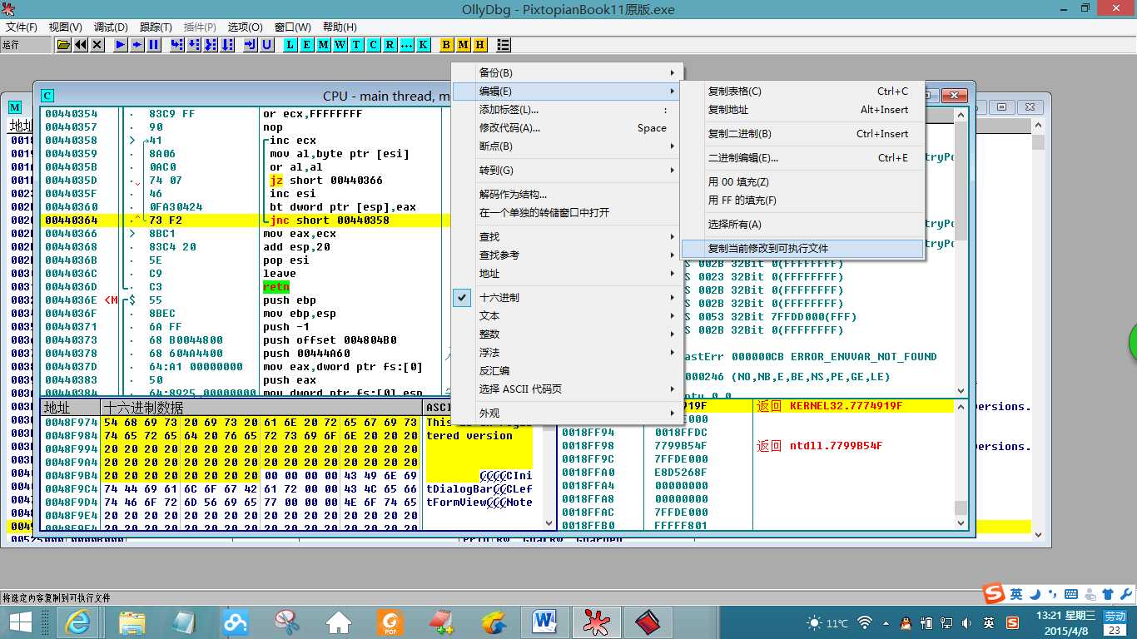This screenshot has width=1137, height=639.
Task: Choose 修改代码(A)... entry
Action: pos(567,128)
